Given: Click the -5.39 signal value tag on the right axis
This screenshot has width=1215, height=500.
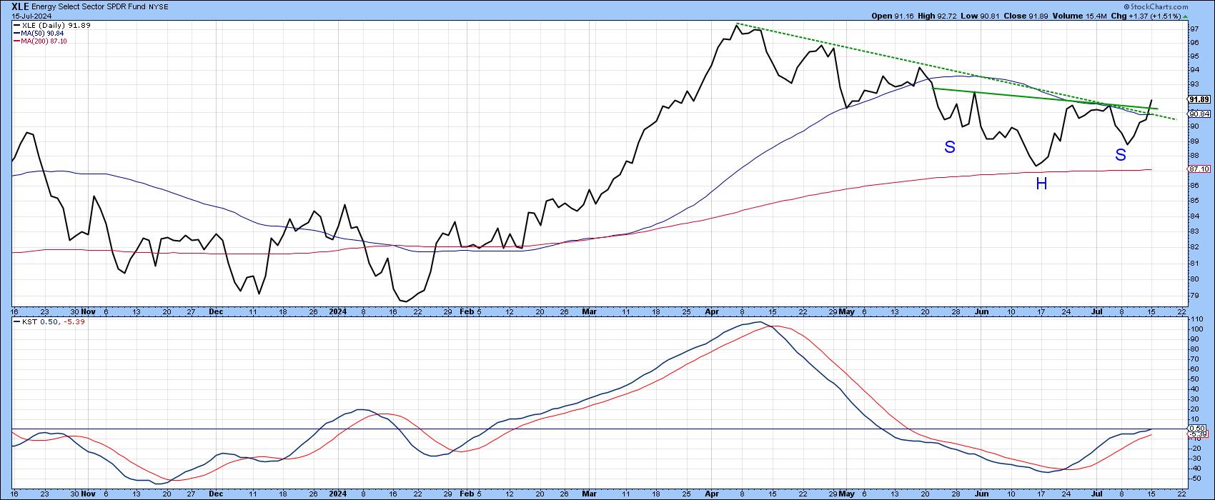Looking at the screenshot, I should click(x=1197, y=434).
